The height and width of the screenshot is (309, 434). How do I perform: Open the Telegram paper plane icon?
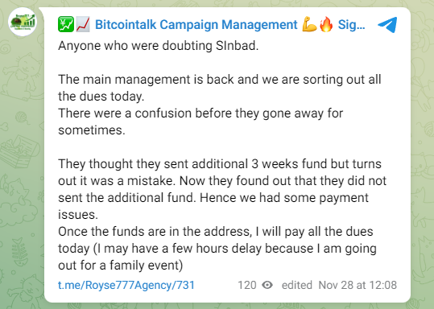(387, 25)
